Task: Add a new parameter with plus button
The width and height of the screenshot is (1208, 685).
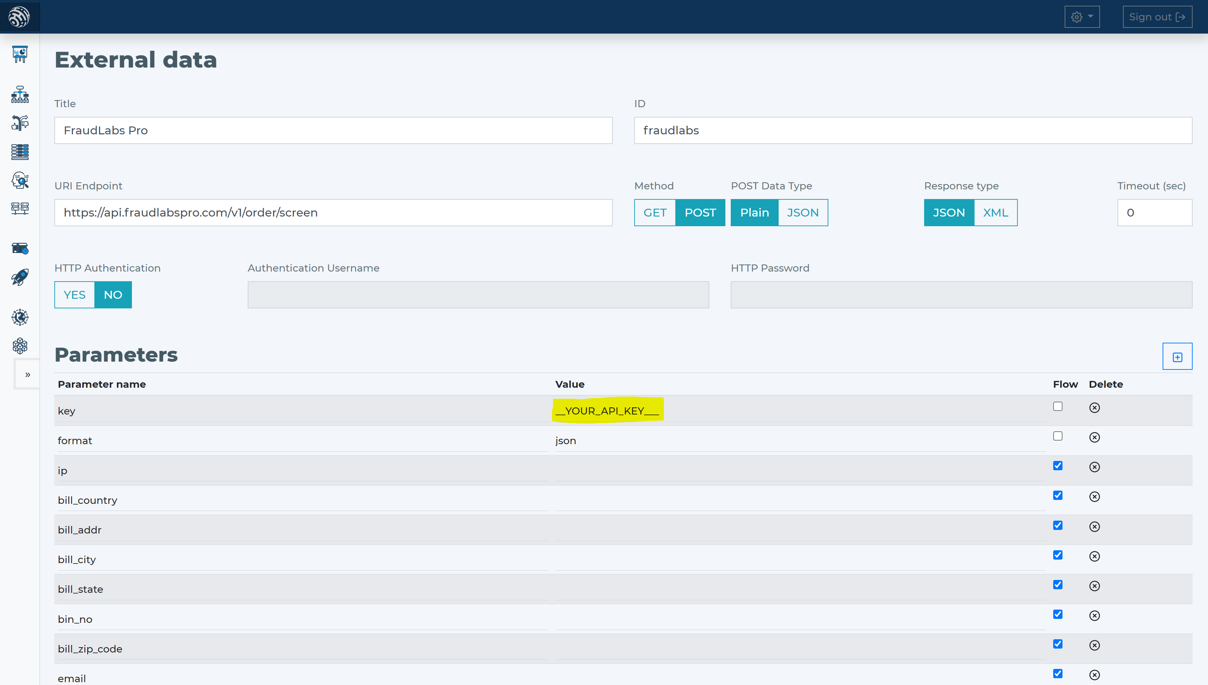Action: point(1177,357)
